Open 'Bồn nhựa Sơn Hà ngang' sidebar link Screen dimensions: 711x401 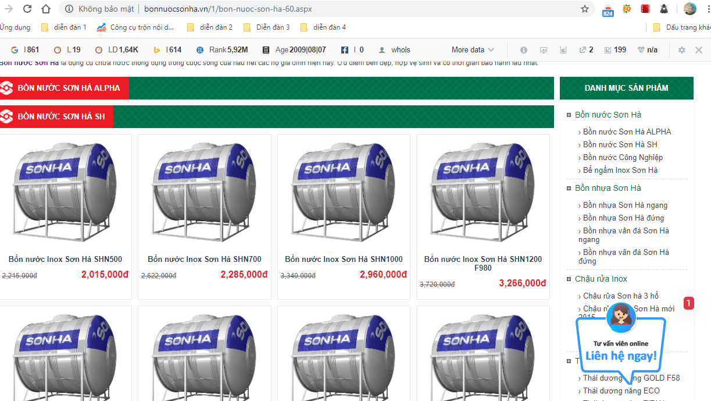(626, 205)
